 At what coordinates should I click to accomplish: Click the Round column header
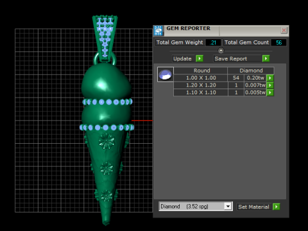pos(201,71)
